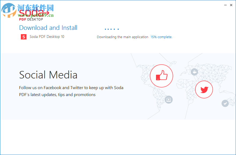Close the installer window
Viewport: 236px width, 155px height.
click(231, 5)
